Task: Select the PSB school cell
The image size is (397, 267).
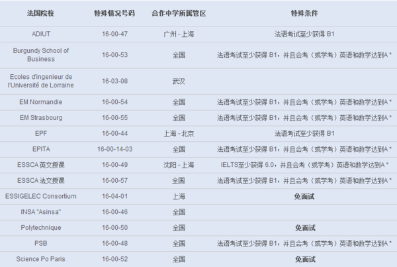Action: click(x=41, y=243)
